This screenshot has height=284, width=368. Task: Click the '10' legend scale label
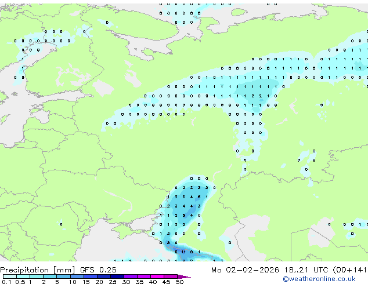(73, 282)
